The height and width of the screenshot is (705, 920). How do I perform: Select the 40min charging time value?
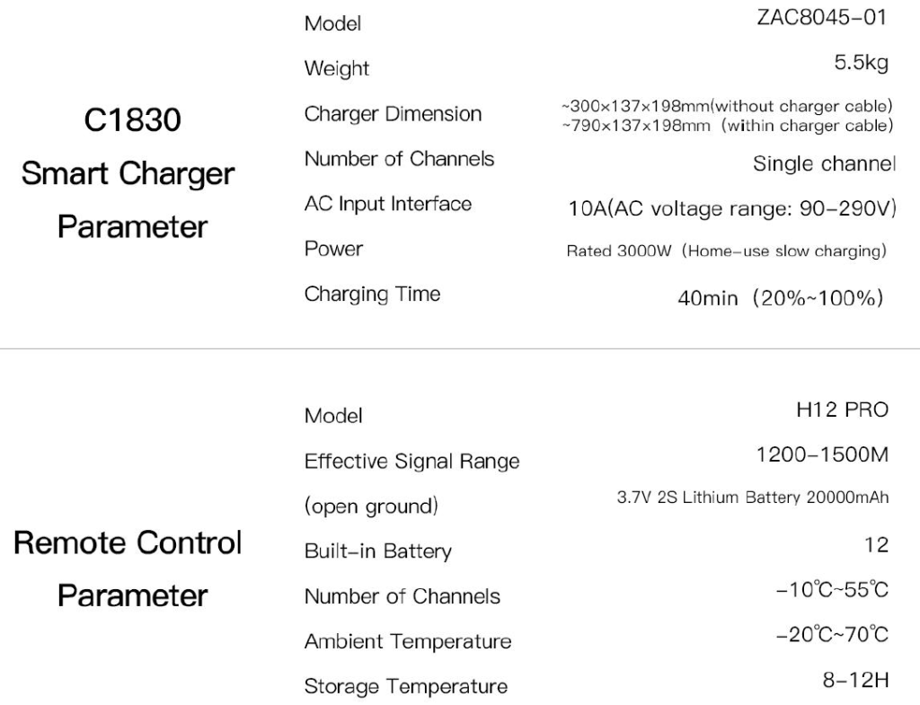(x=780, y=298)
